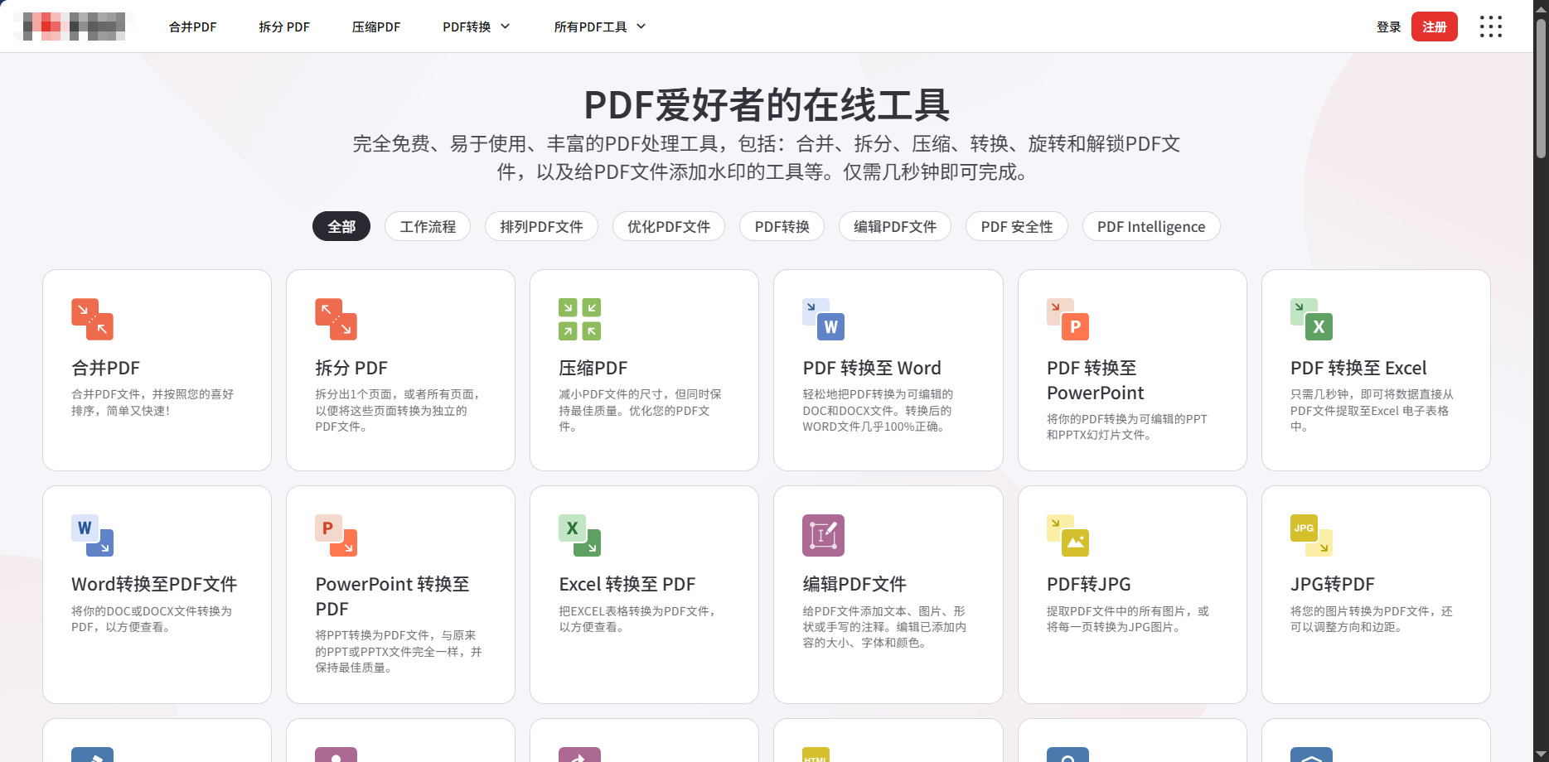Open the 编辑PDF文件 card title
Viewport: 1549px width, 762px height.
854,584
